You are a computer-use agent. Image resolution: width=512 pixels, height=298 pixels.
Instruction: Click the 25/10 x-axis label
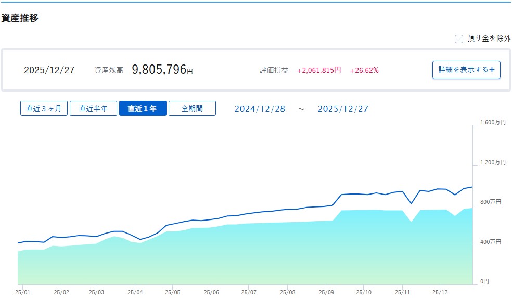364,292
